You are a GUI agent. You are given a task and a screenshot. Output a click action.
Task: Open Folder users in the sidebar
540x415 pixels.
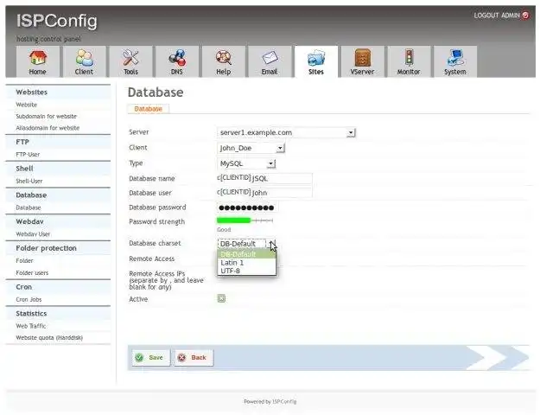[x=32, y=272]
